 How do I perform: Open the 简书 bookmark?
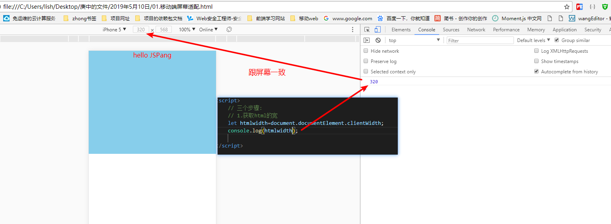pyautogui.click(x=461, y=18)
